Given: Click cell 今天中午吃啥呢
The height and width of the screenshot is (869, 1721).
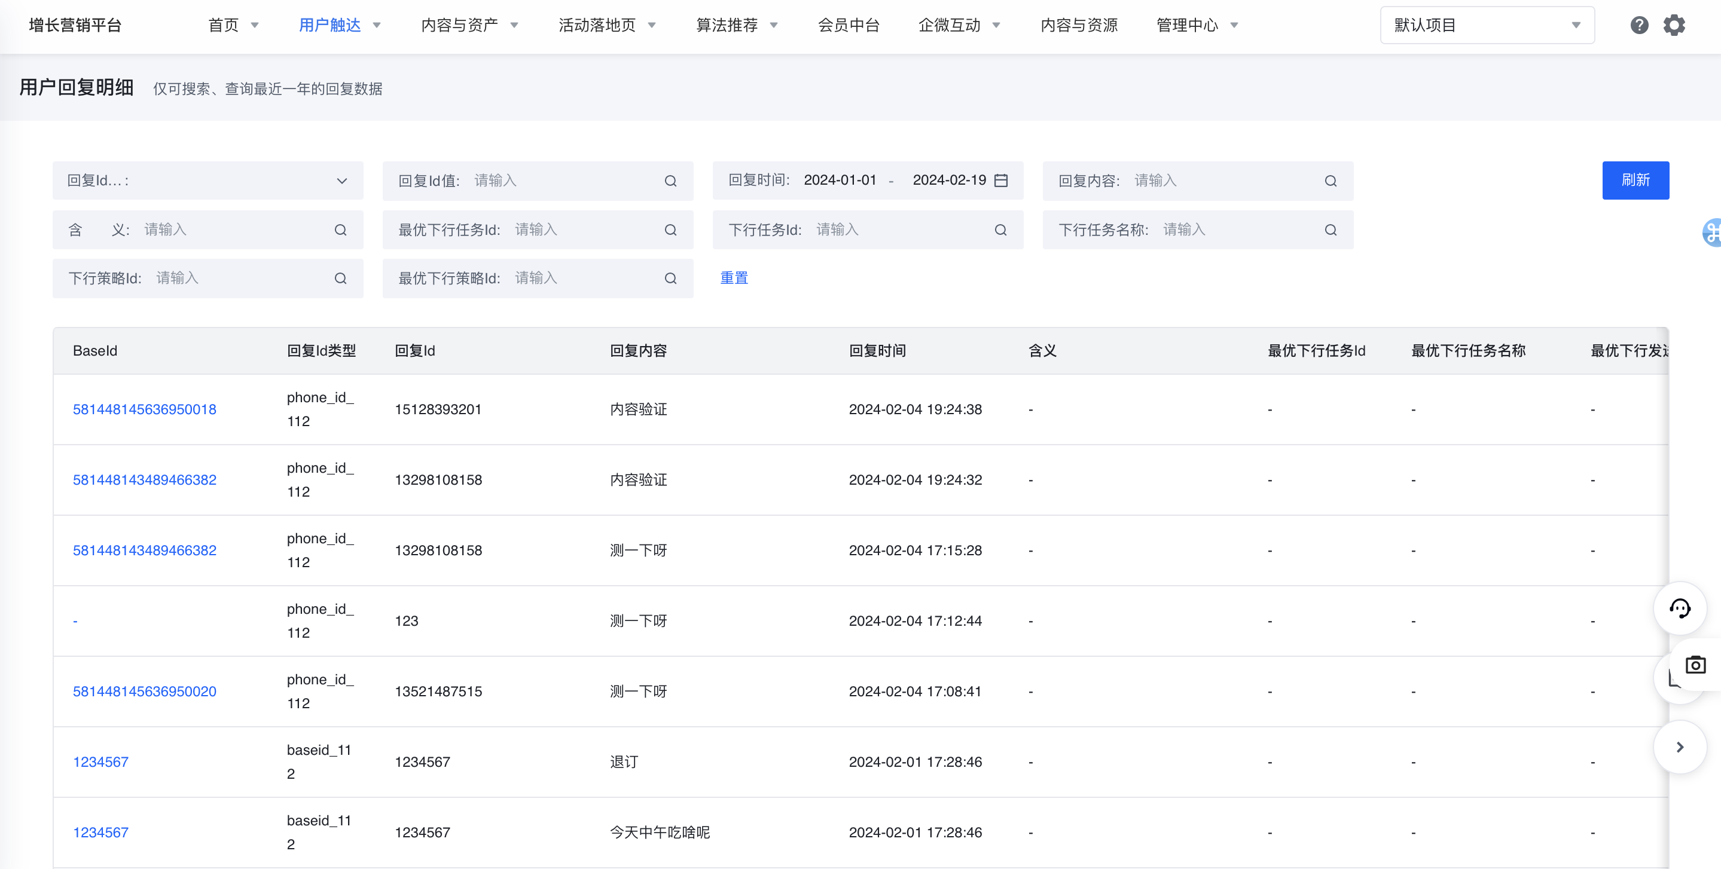Looking at the screenshot, I should [x=660, y=833].
